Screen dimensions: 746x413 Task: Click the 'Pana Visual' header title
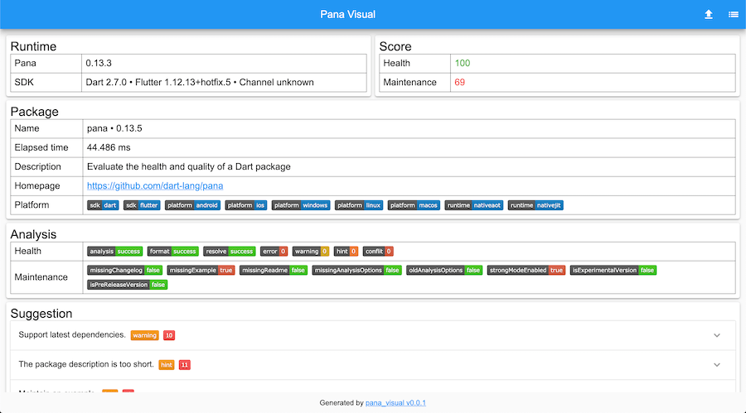point(348,14)
